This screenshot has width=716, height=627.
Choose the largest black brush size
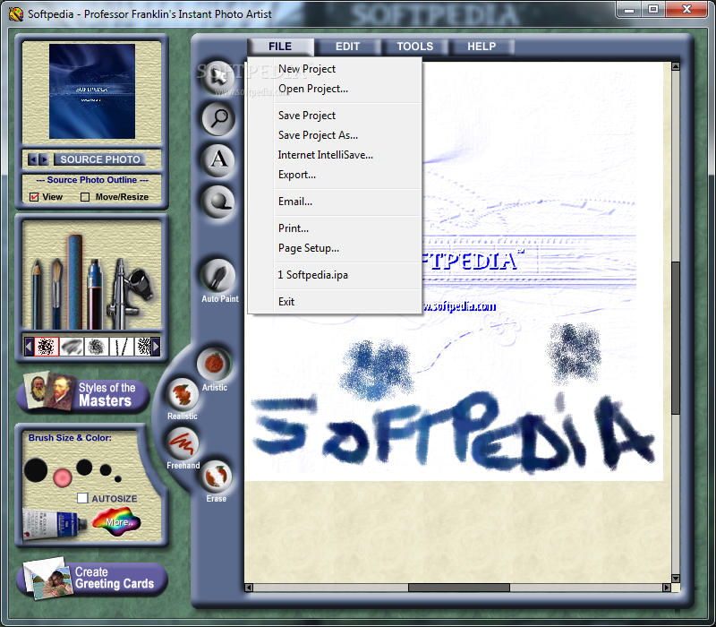tap(36, 470)
